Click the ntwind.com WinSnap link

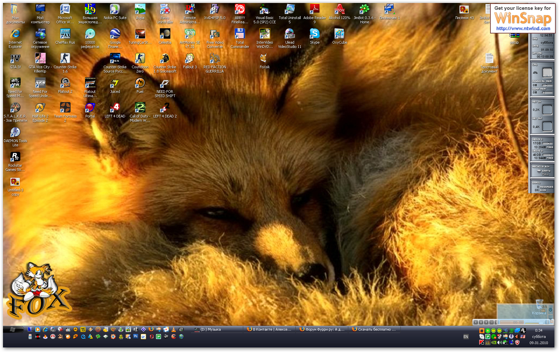(523, 29)
